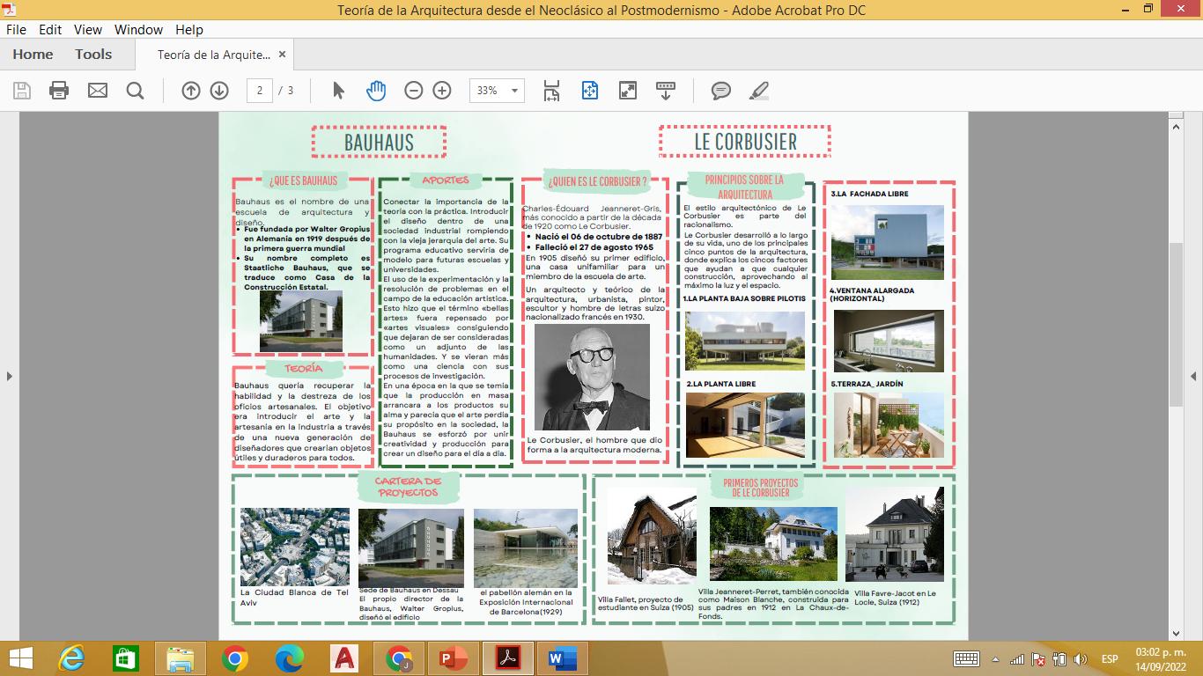Click the Ciudad Blanca de Tel Aviv photo
Viewport: 1203px width, 676px height.
click(x=294, y=547)
